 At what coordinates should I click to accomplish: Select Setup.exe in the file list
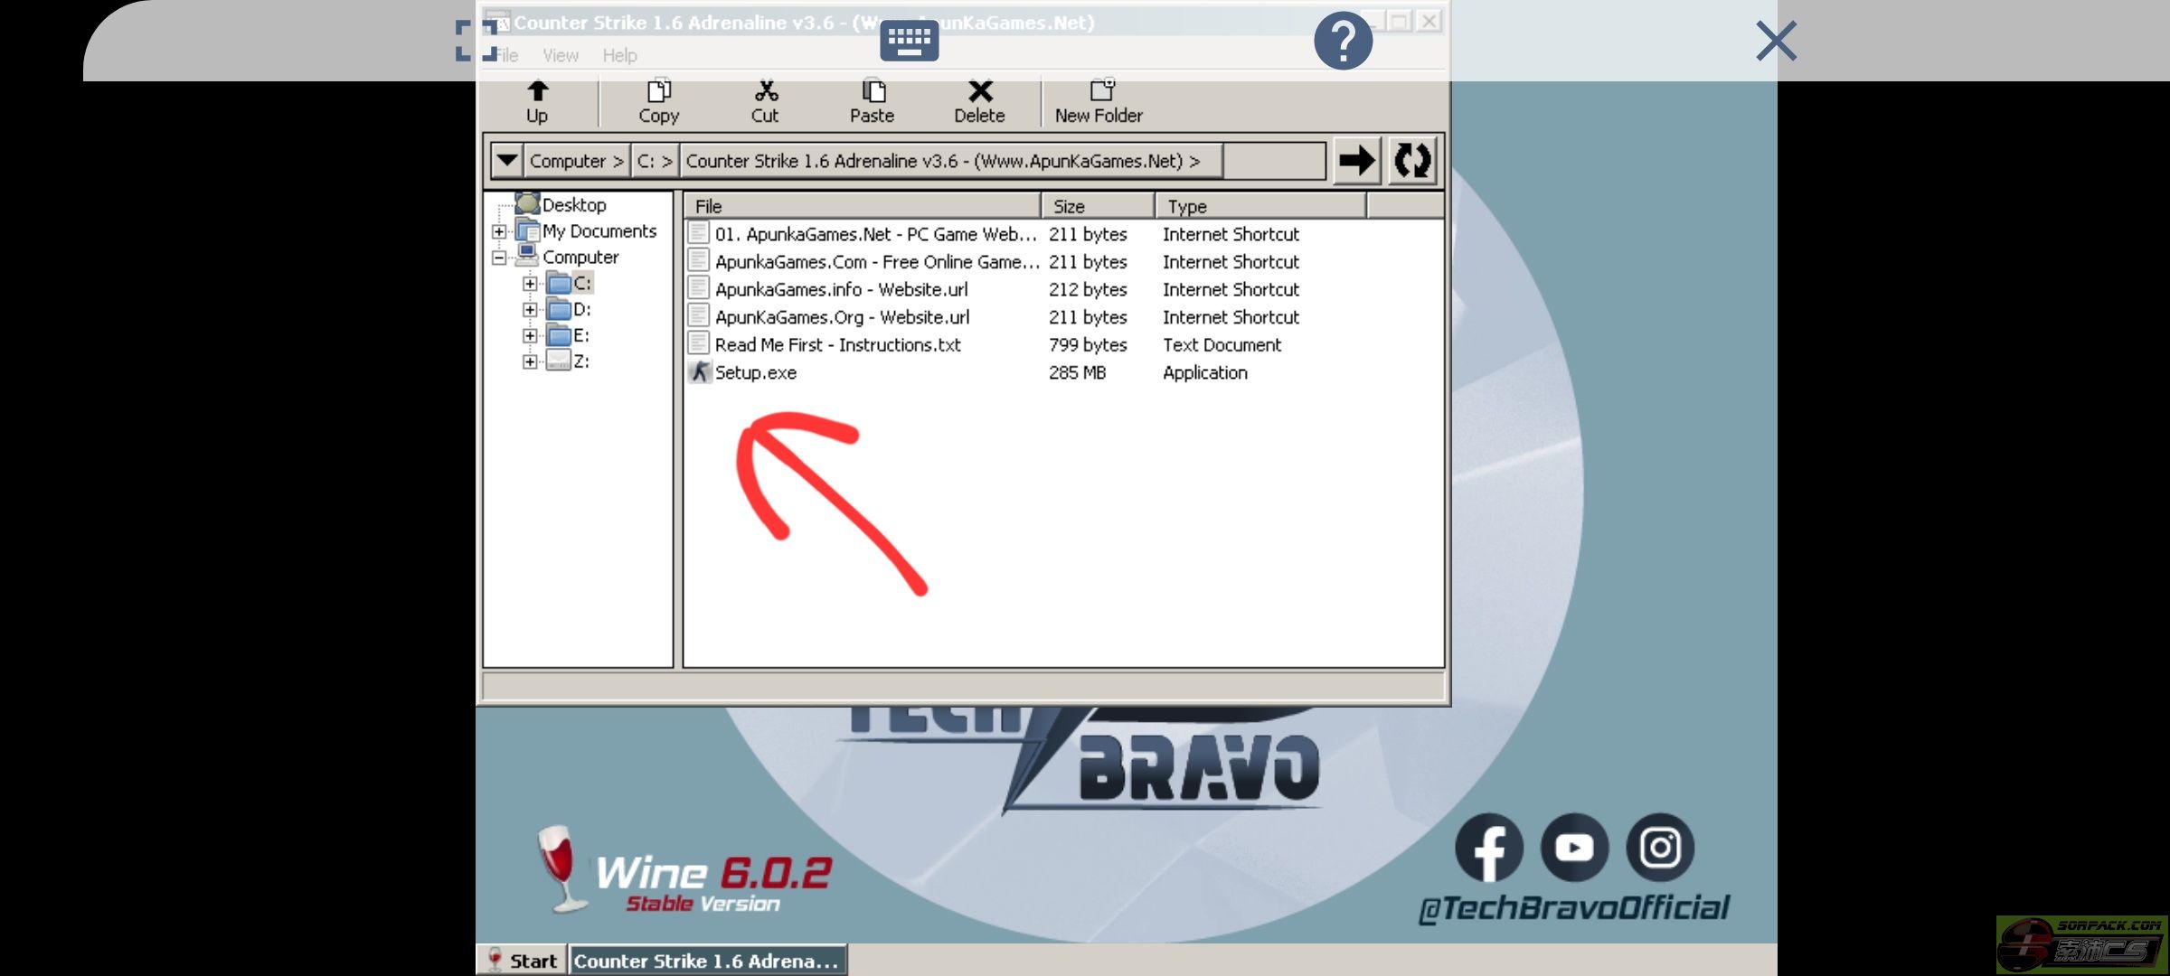755,372
